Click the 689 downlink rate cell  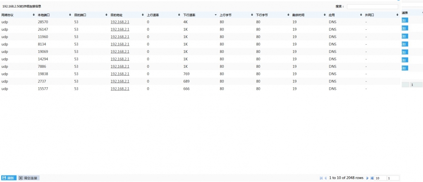[x=186, y=81]
